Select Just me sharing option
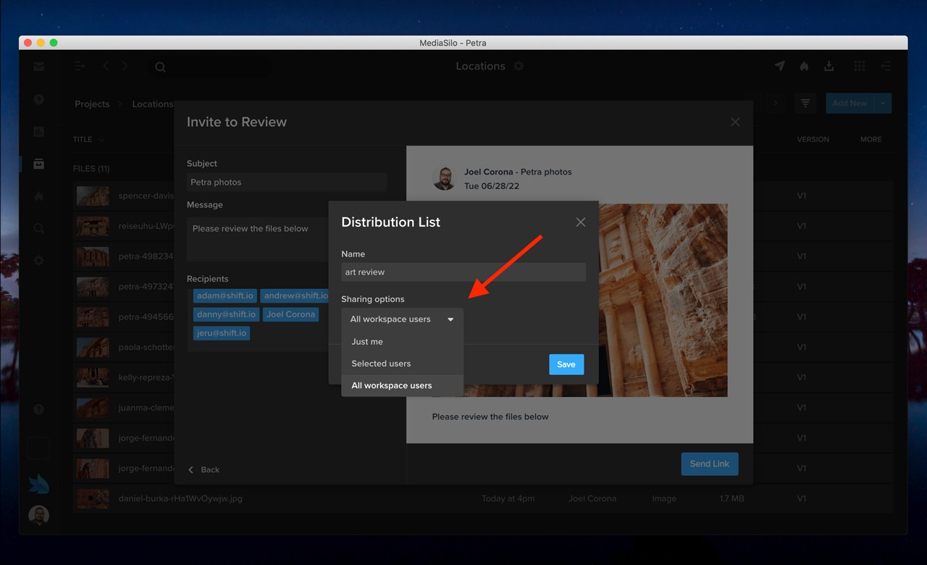 pos(367,341)
